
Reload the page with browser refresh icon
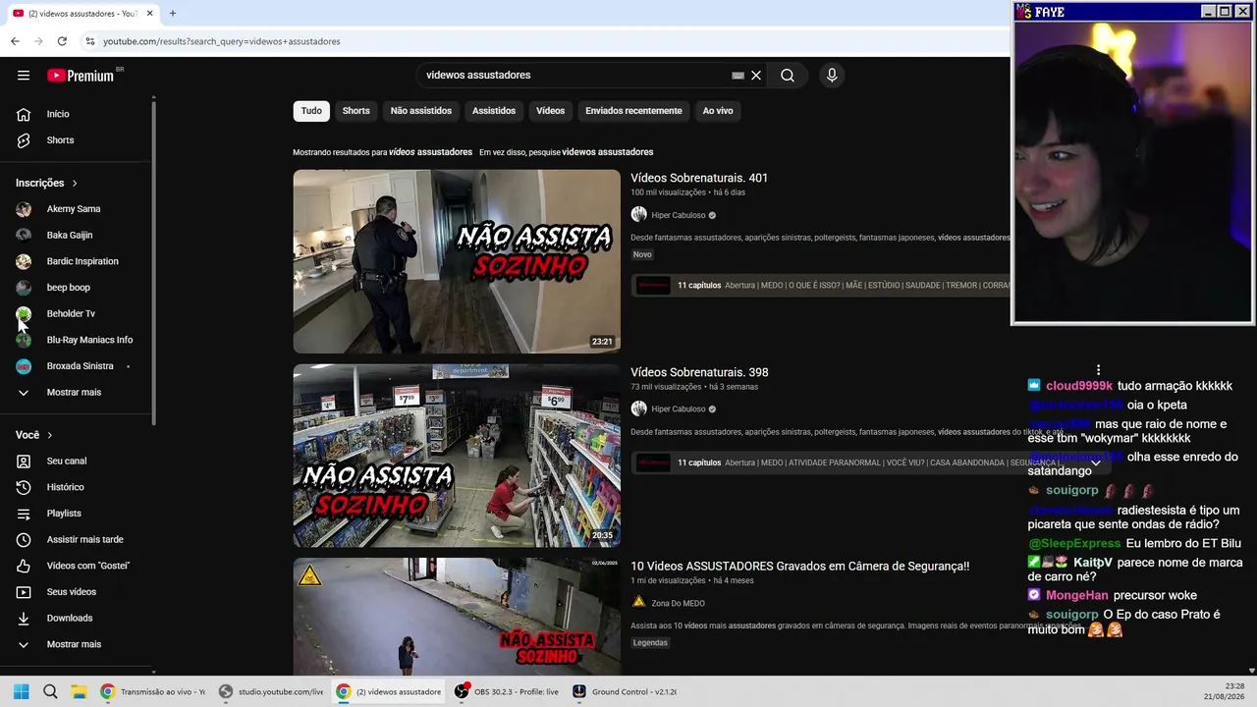(x=62, y=41)
